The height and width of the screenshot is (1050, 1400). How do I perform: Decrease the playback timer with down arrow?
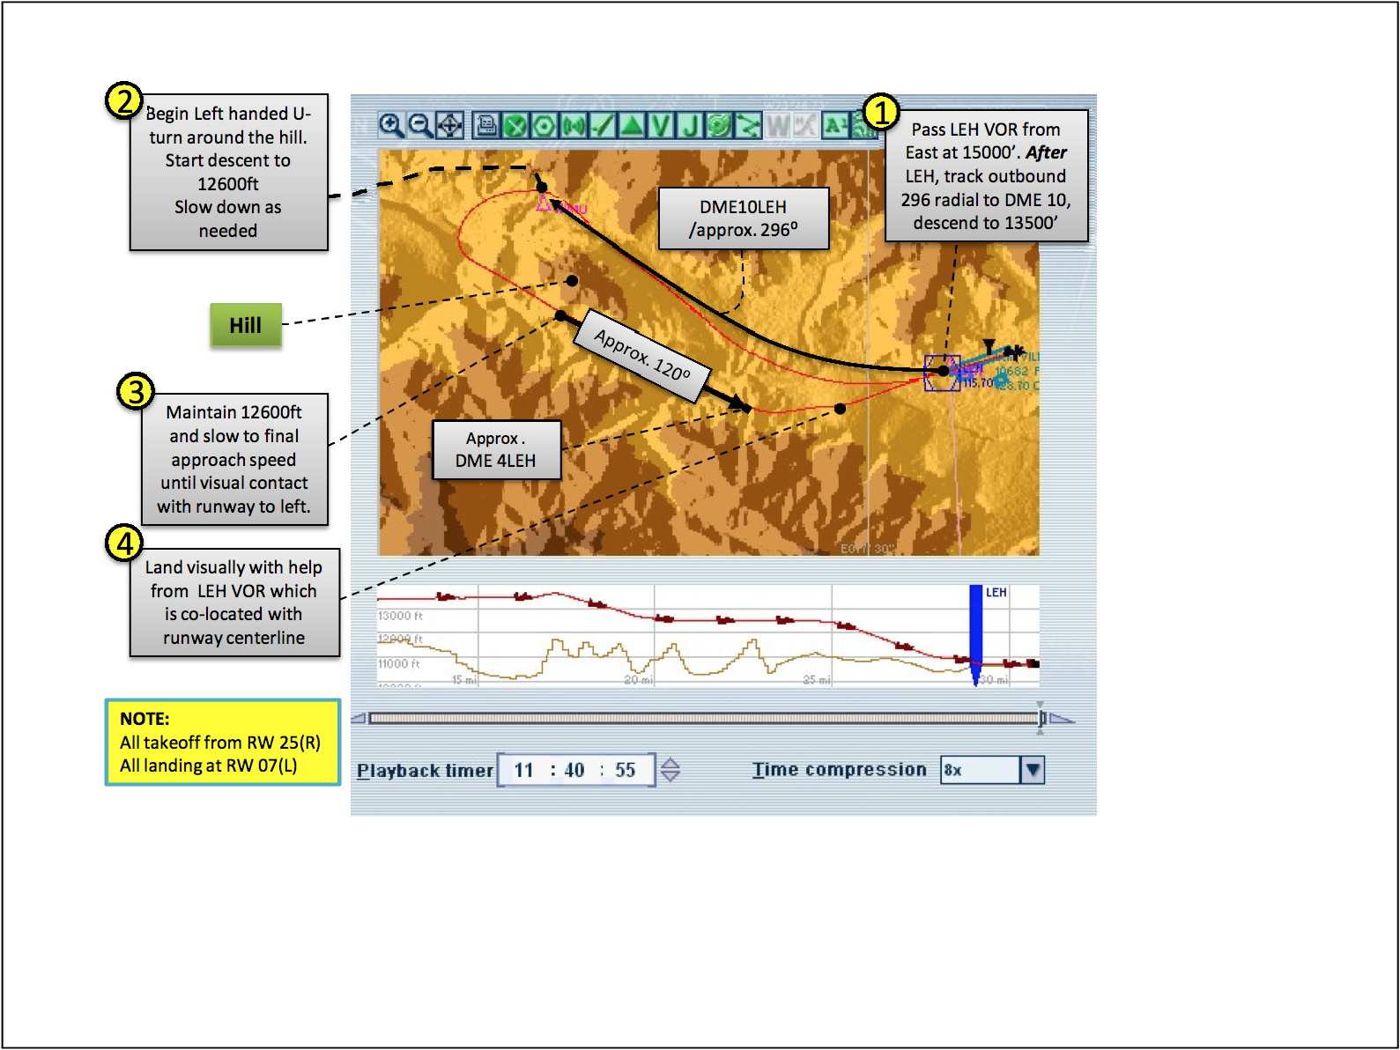click(x=670, y=776)
